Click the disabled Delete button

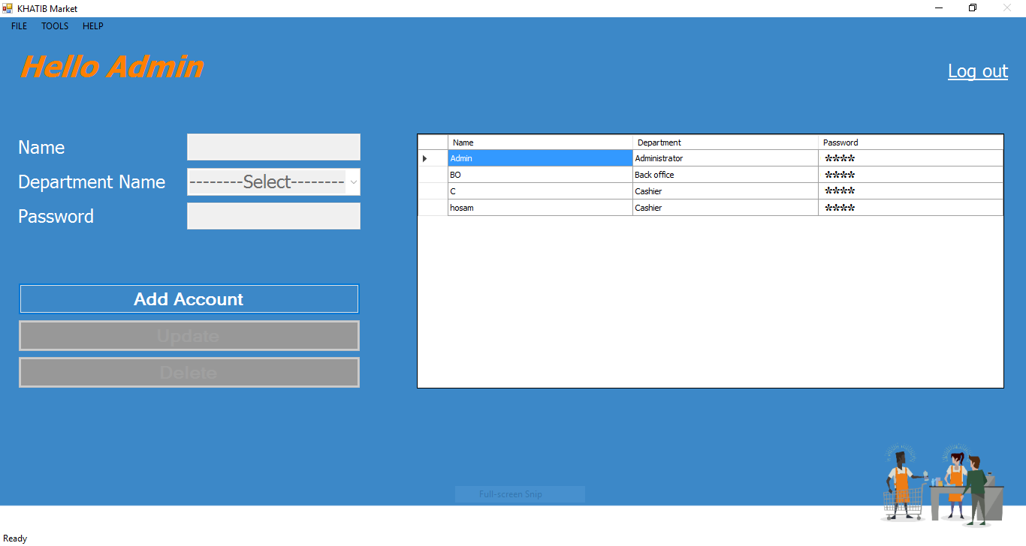[189, 373]
